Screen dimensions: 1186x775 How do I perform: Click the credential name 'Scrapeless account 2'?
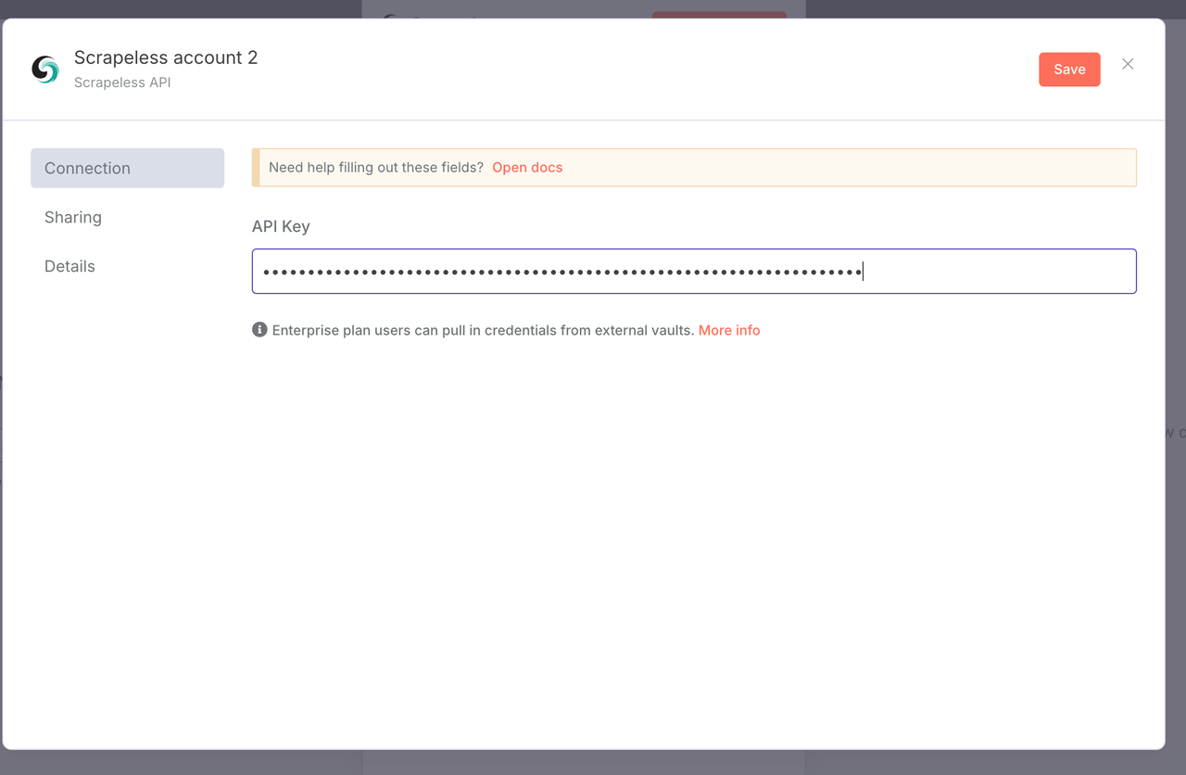(166, 57)
